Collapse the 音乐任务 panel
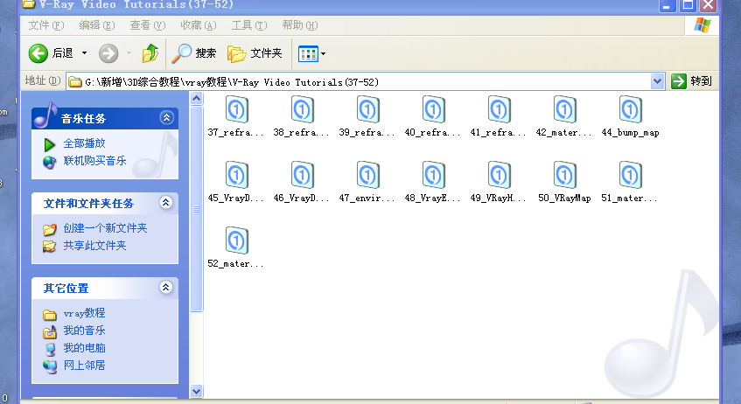This screenshot has width=741, height=404. coord(166,118)
